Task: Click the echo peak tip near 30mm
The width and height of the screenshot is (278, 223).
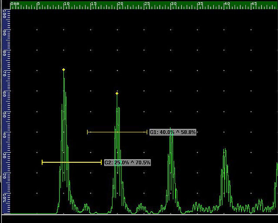Action: click(170, 128)
